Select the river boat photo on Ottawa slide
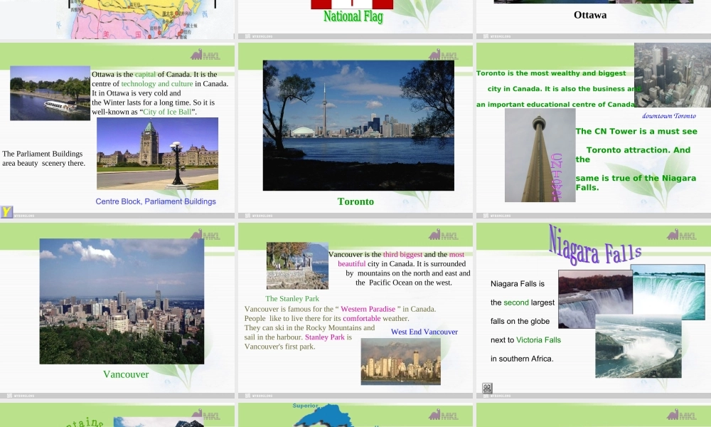The height and width of the screenshot is (427, 711). click(50, 93)
